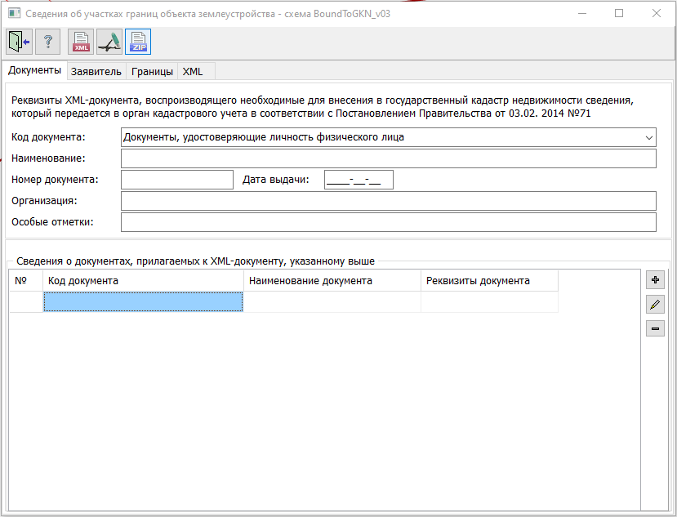
Task: Open the Границы tab
Action: [152, 72]
